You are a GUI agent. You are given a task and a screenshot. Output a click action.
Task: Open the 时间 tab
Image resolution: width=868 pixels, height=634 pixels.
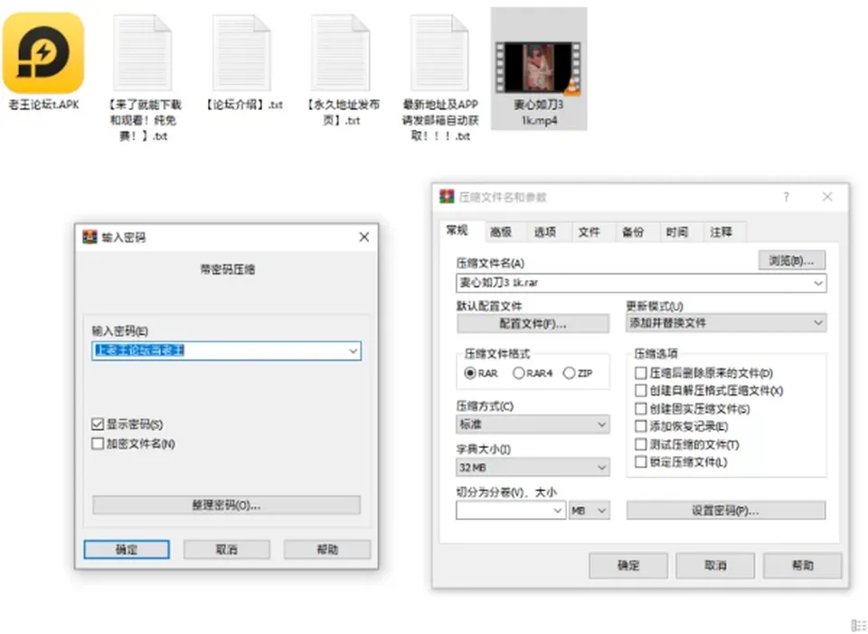pos(677,232)
